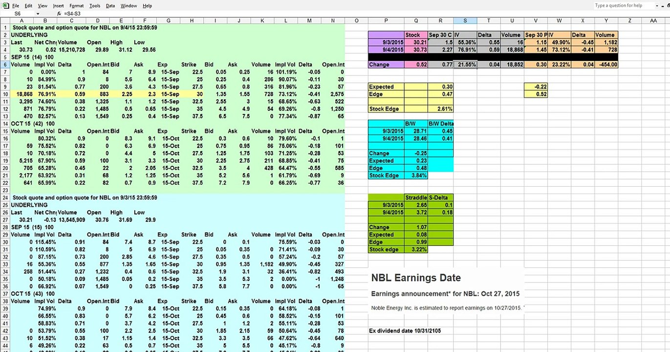Click the 'OCT 15 (42) 100' label cell
Screen dimensions: 670x352
[x=32, y=124]
